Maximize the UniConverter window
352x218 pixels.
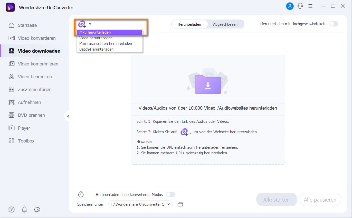point(333,6)
